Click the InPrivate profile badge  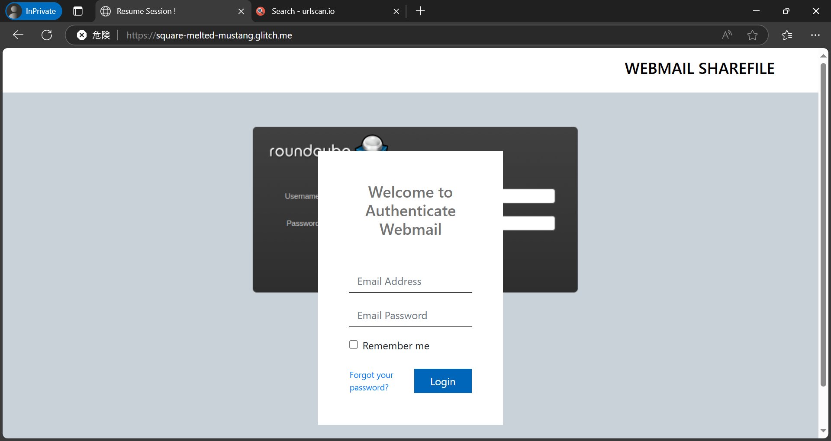34,11
